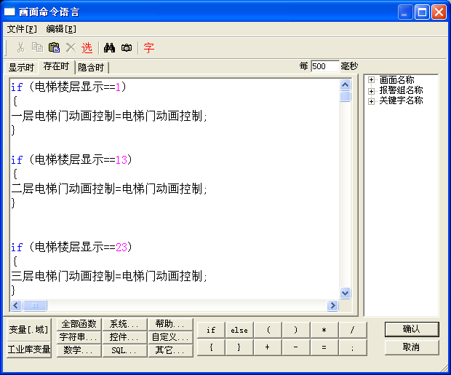Open the 全部函数 function list
Image resolution: width=451 pixels, height=375 pixels.
click(x=79, y=324)
